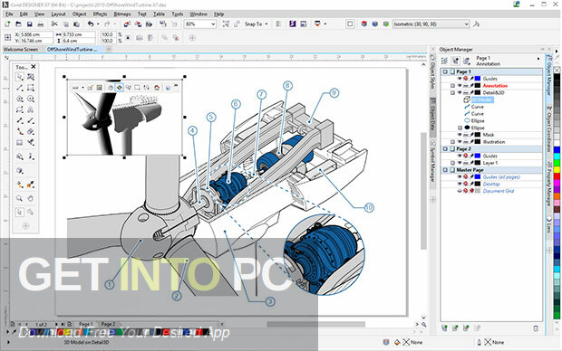
Task: Open the Symbol Manager docker tab
Action: [x=432, y=162]
